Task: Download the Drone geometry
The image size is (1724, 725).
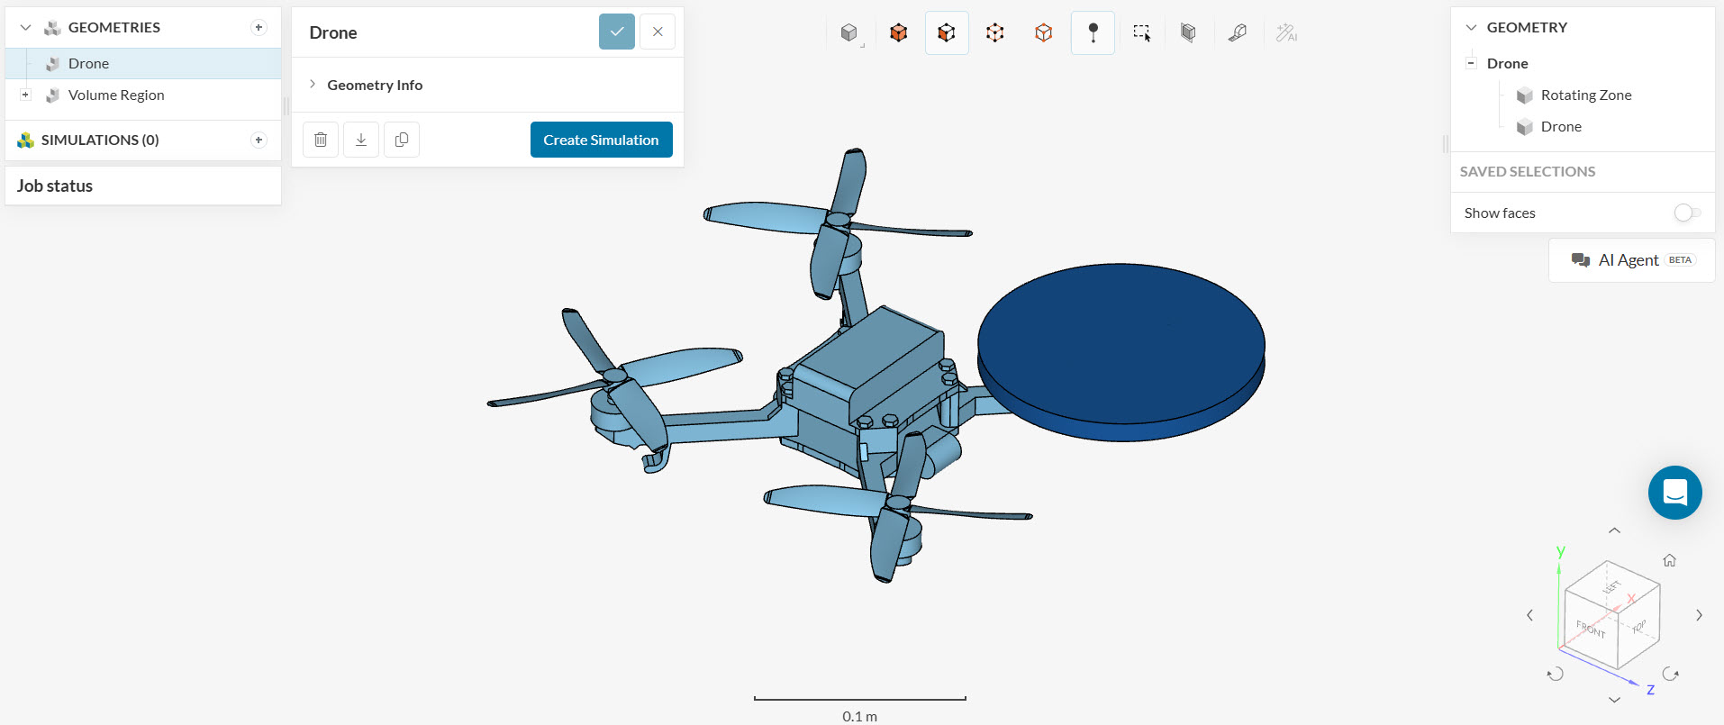Action: [x=361, y=140]
